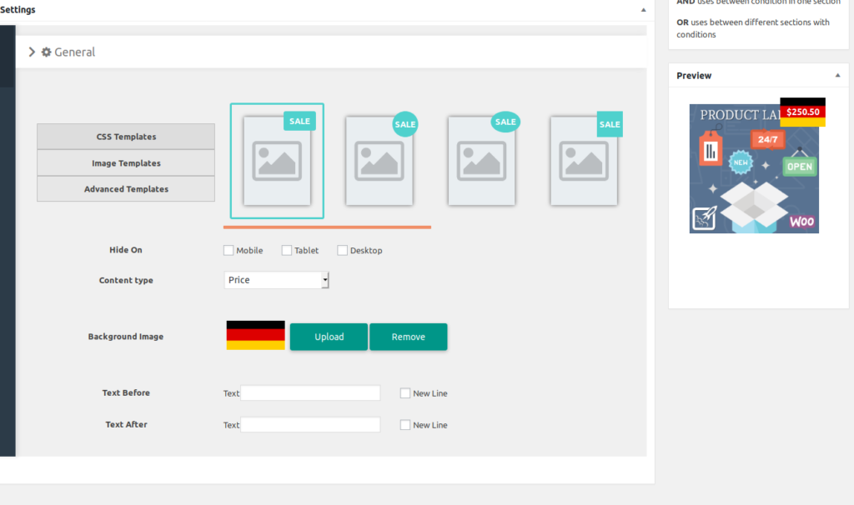Choose the circular SALE badge template
Screen dimensions: 854x505
coord(379,161)
